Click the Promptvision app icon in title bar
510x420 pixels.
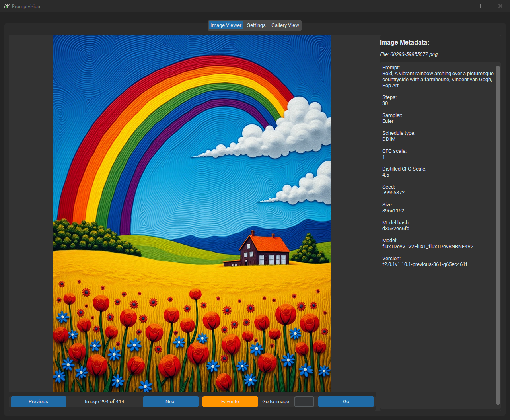point(7,6)
